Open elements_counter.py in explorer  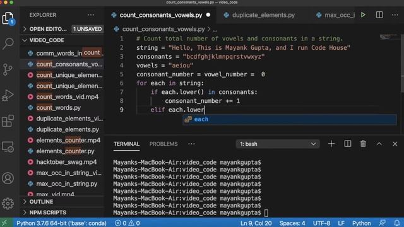(62, 151)
